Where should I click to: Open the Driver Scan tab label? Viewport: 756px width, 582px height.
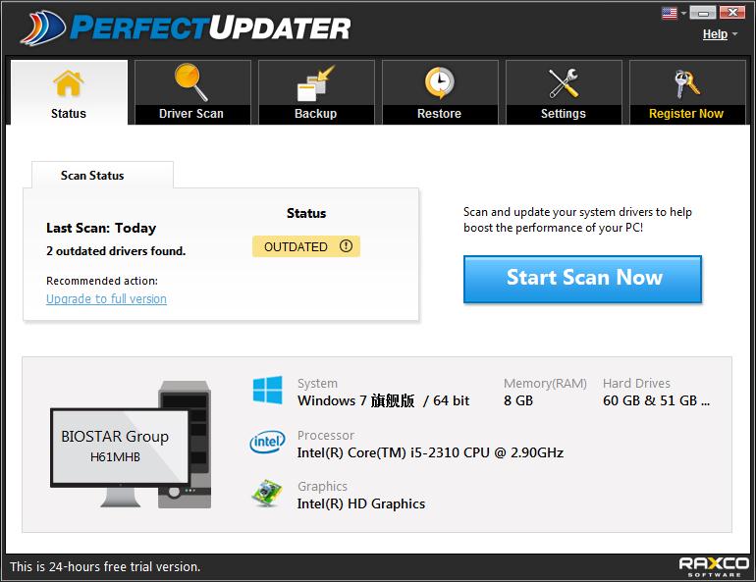click(x=191, y=114)
